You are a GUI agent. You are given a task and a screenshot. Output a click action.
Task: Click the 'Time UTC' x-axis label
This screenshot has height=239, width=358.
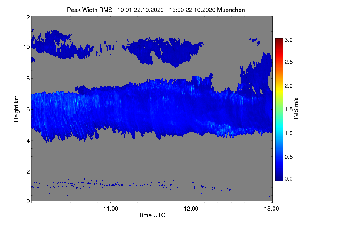(x=152, y=215)
